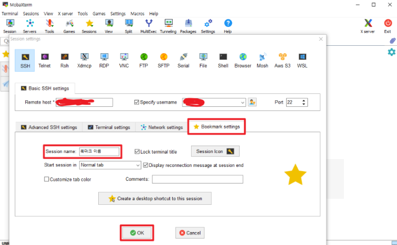
Task: Click the gear icon below the Exit button
Action: pyautogui.click(x=392, y=52)
